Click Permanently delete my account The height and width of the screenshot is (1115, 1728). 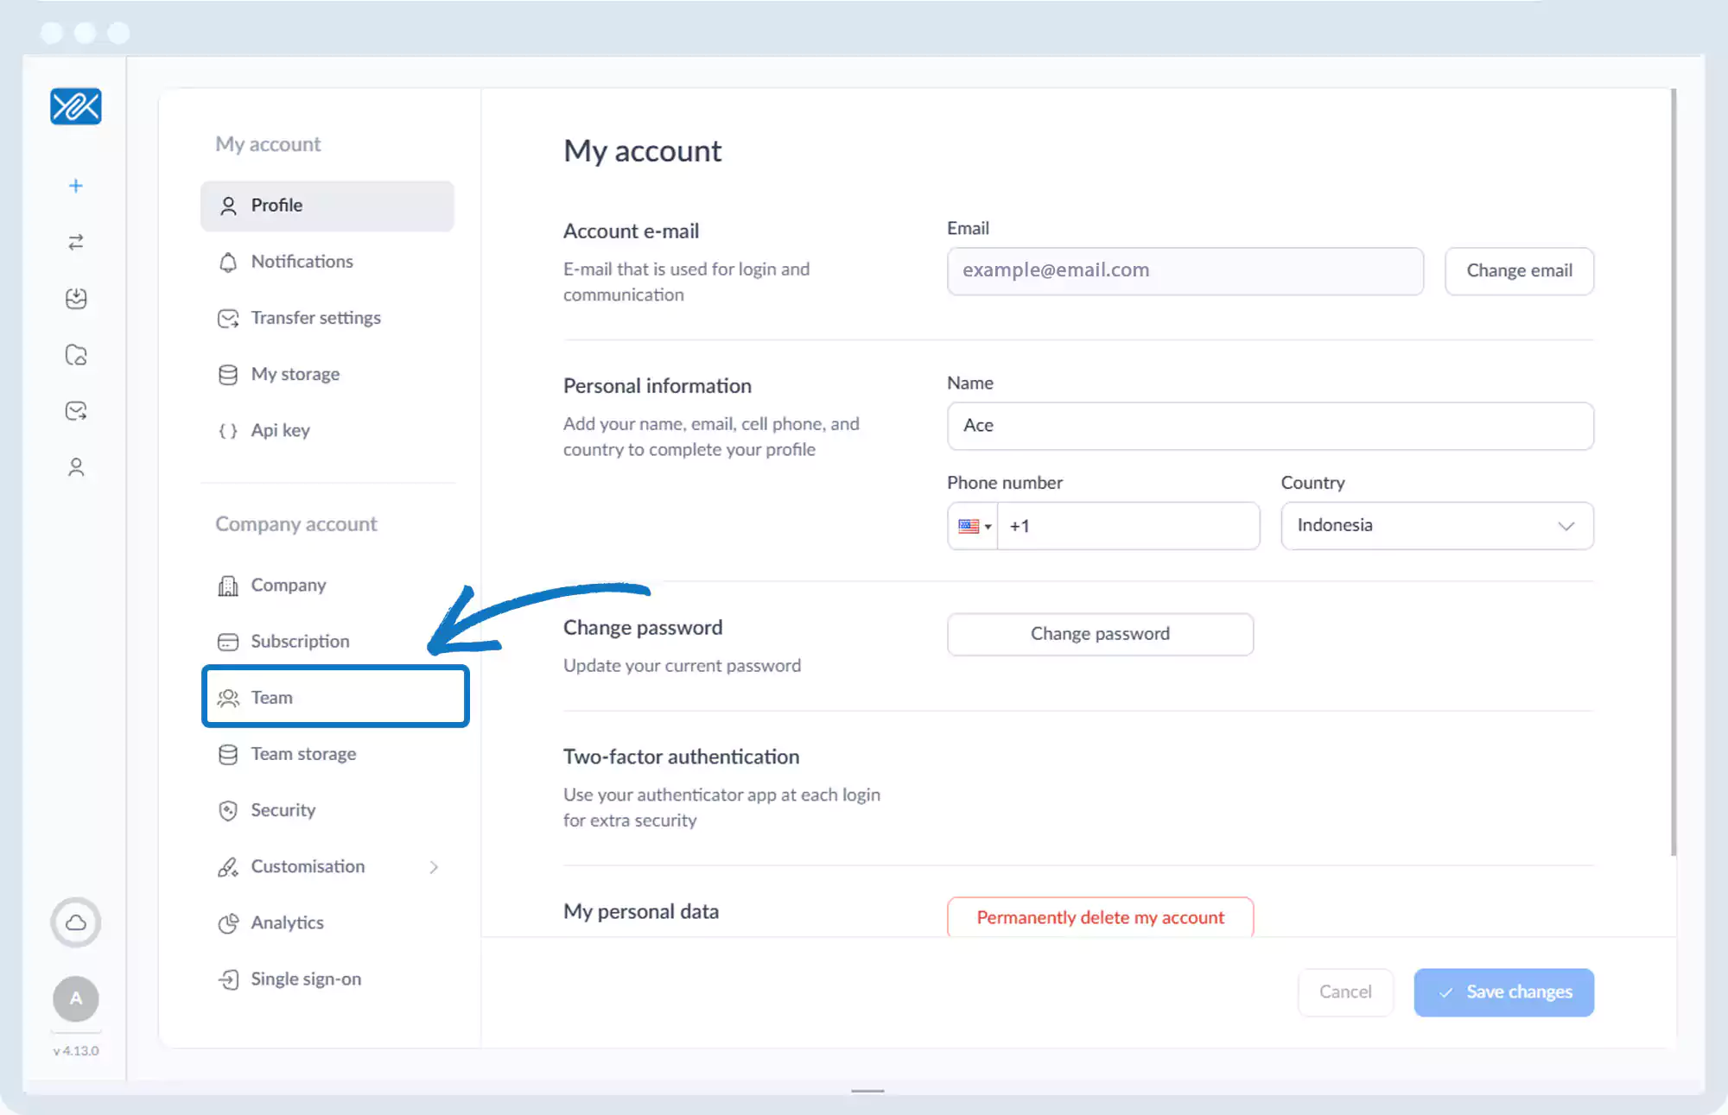pyautogui.click(x=1100, y=917)
